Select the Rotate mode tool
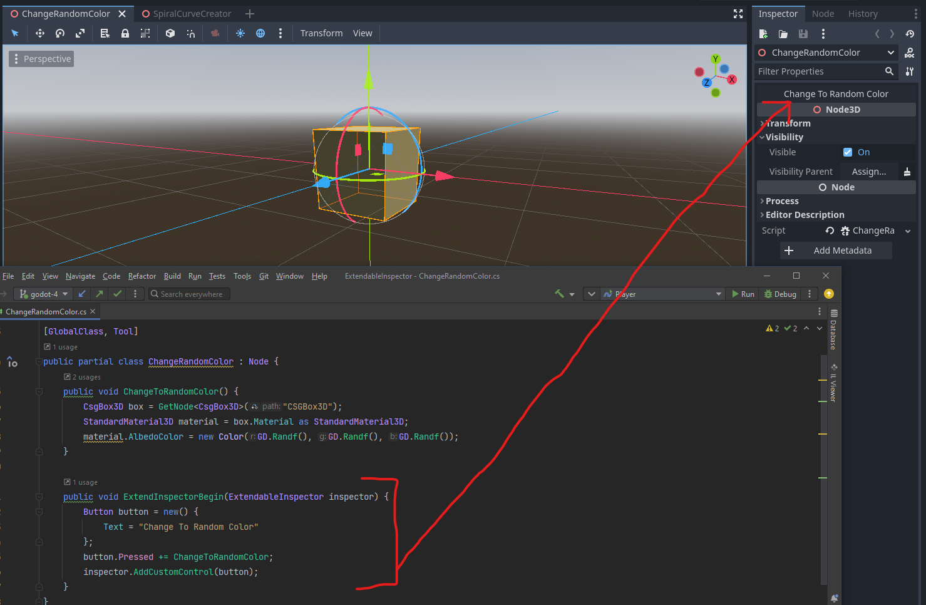The width and height of the screenshot is (926, 605). [x=60, y=33]
